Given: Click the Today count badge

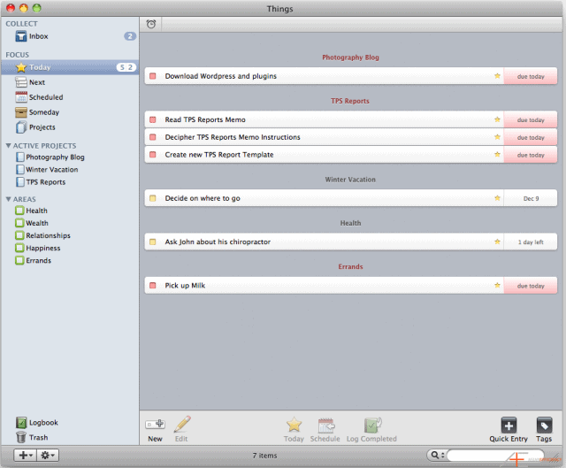Looking at the screenshot, I should 126,67.
